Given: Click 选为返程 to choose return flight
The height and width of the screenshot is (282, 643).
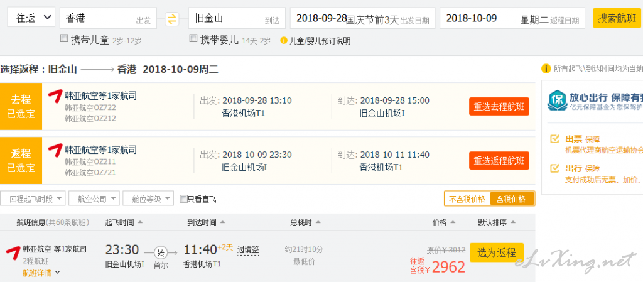Looking at the screenshot, I should click(x=497, y=253).
